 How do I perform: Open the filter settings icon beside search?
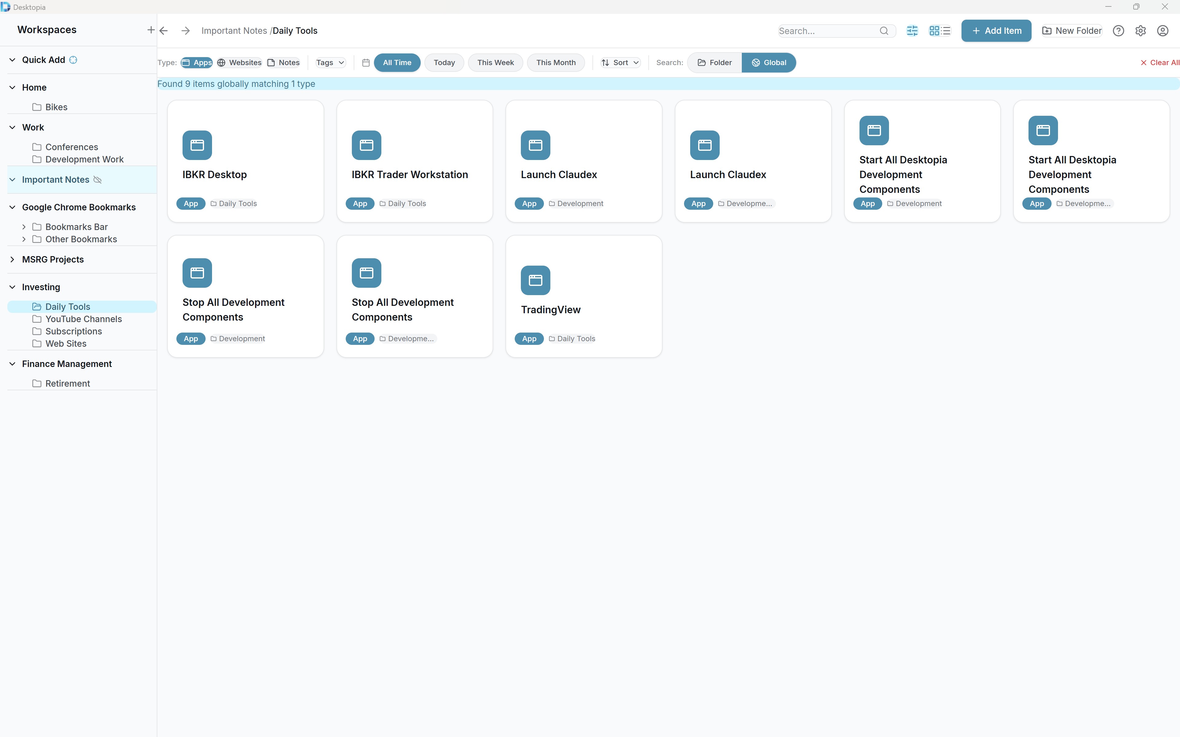[x=912, y=30]
